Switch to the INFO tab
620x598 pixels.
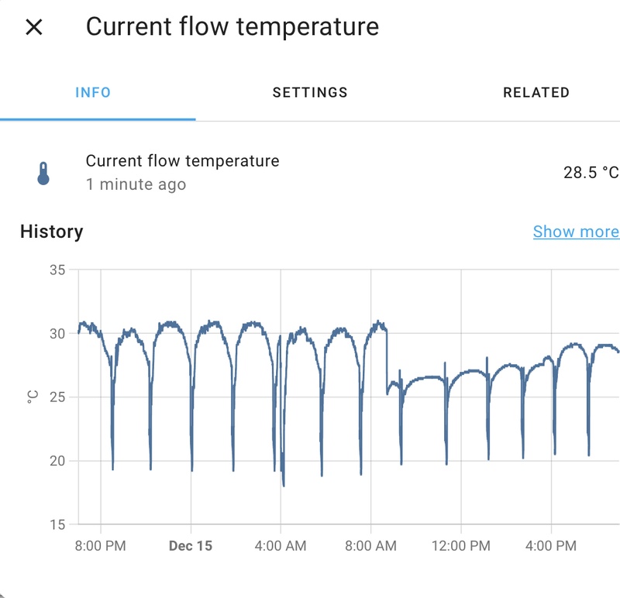93,93
